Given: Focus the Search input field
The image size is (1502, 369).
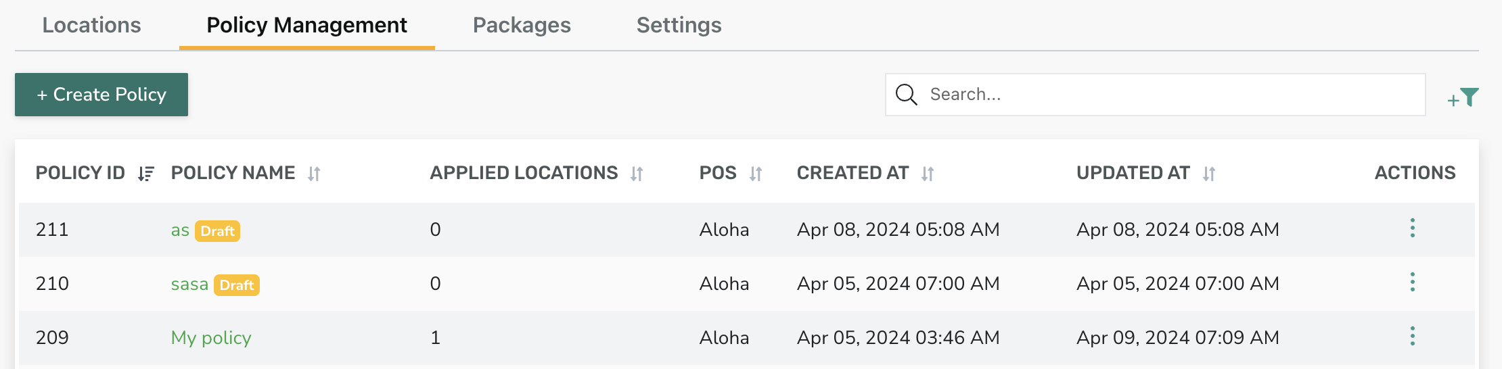Looking at the screenshot, I should (x=1156, y=95).
